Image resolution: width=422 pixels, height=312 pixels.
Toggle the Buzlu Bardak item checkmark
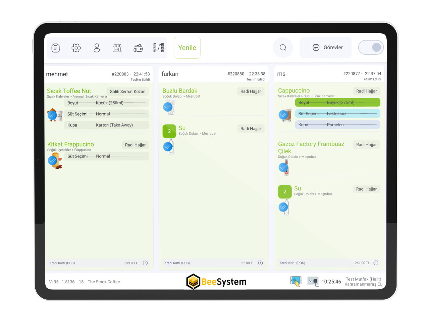click(168, 107)
